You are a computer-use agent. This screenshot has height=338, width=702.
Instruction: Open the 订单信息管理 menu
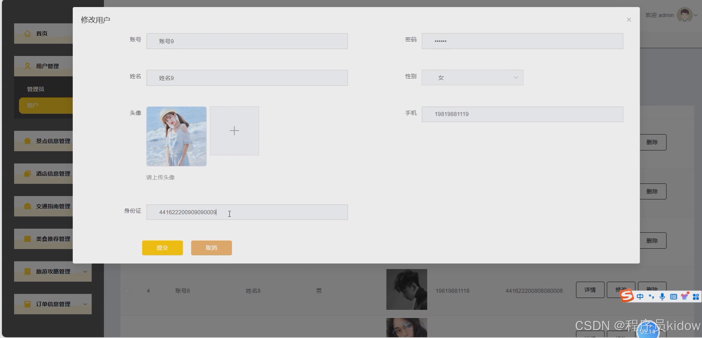53,304
